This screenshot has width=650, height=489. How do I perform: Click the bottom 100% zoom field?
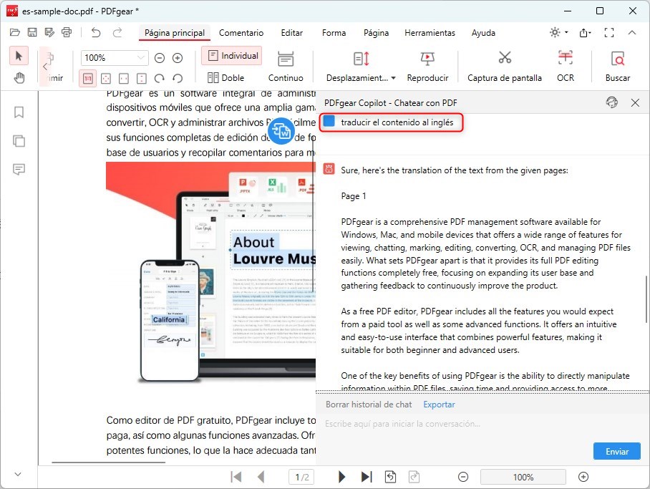point(523,477)
